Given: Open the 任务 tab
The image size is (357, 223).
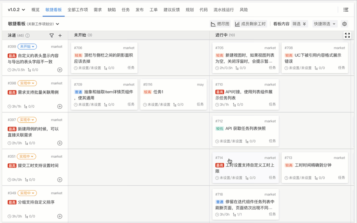Looking at the screenshot, I should pyautogui.click(x=126, y=10).
